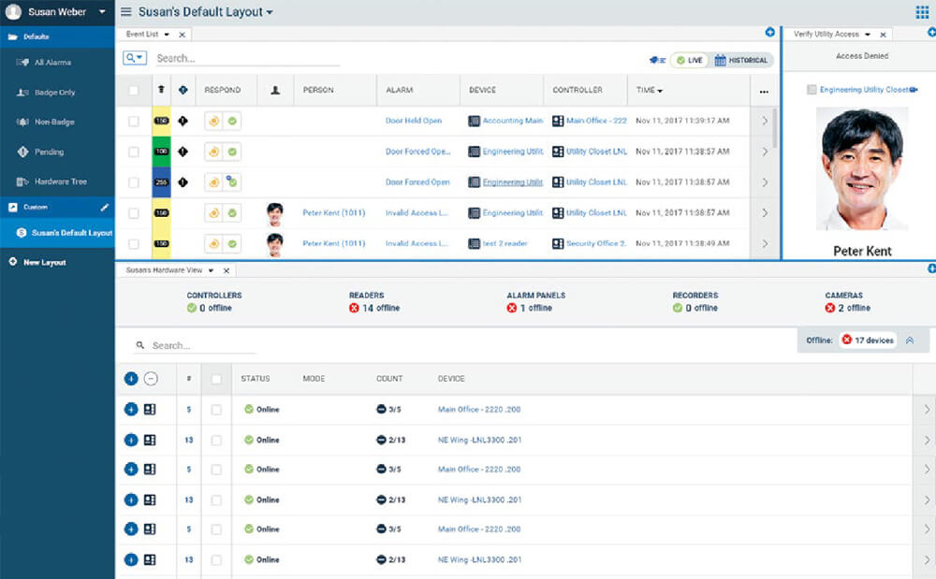Screen dimensions: 936x579
Task: Click the add panel plus icon above Event List
Action: point(769,33)
